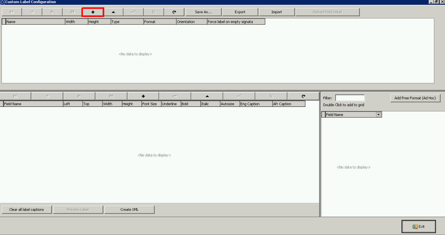Exit the Custom Label Configuration window
The height and width of the screenshot is (235, 445).
[x=418, y=227]
